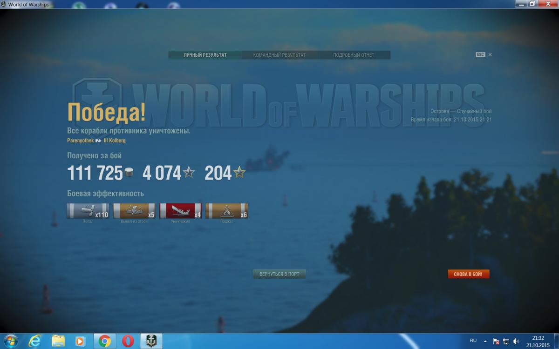Click the Победа! victory heading
This screenshot has height=349, width=559.
coord(107,112)
